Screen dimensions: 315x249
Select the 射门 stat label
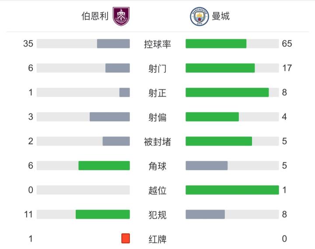[x=157, y=68]
